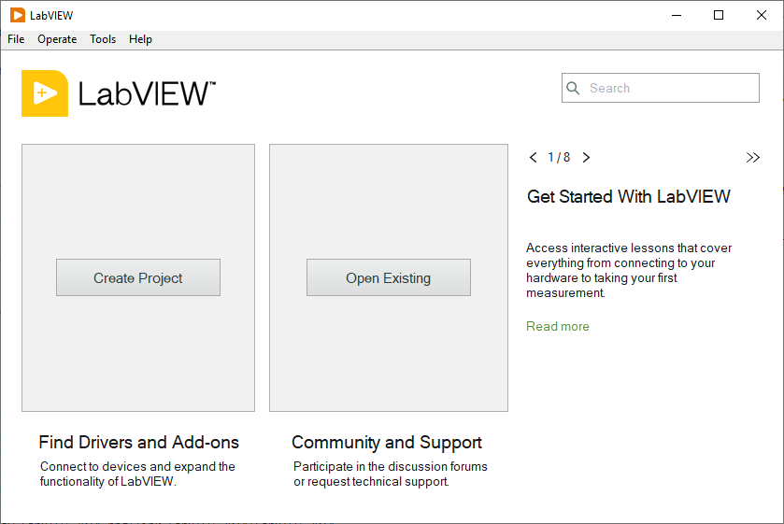The width and height of the screenshot is (784, 524).
Task: Close the LabVIEW window
Action: point(762,15)
